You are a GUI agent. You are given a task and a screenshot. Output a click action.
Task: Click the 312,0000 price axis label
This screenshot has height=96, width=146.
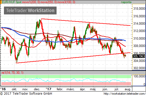(139, 31)
